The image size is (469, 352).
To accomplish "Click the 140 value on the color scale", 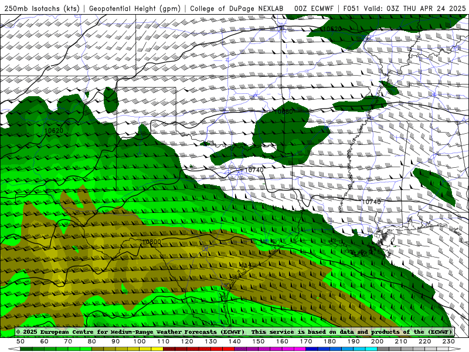I will [x=235, y=341].
